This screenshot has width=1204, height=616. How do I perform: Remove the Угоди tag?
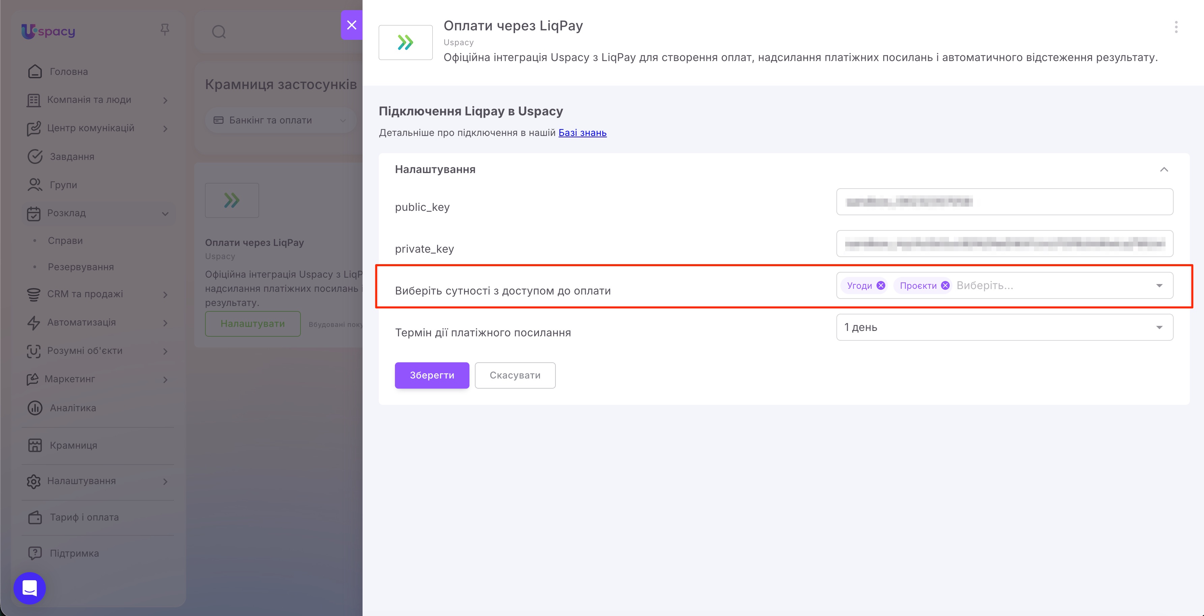(x=881, y=285)
